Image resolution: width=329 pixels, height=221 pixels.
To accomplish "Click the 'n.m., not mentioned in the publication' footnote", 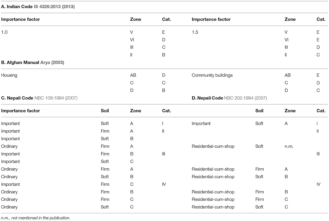I will 35,218.
